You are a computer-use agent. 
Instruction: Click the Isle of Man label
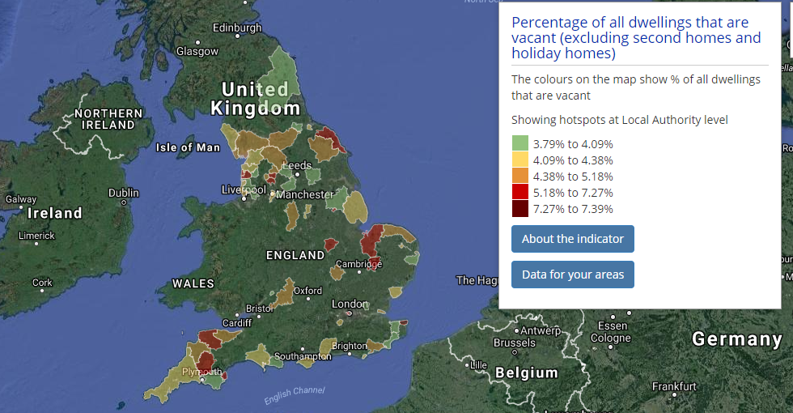(188, 147)
